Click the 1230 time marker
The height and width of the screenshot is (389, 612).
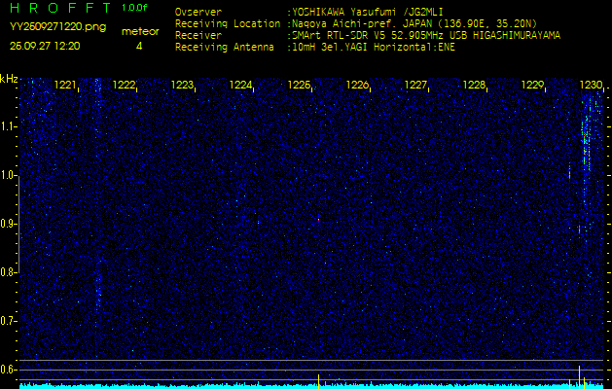(591, 86)
